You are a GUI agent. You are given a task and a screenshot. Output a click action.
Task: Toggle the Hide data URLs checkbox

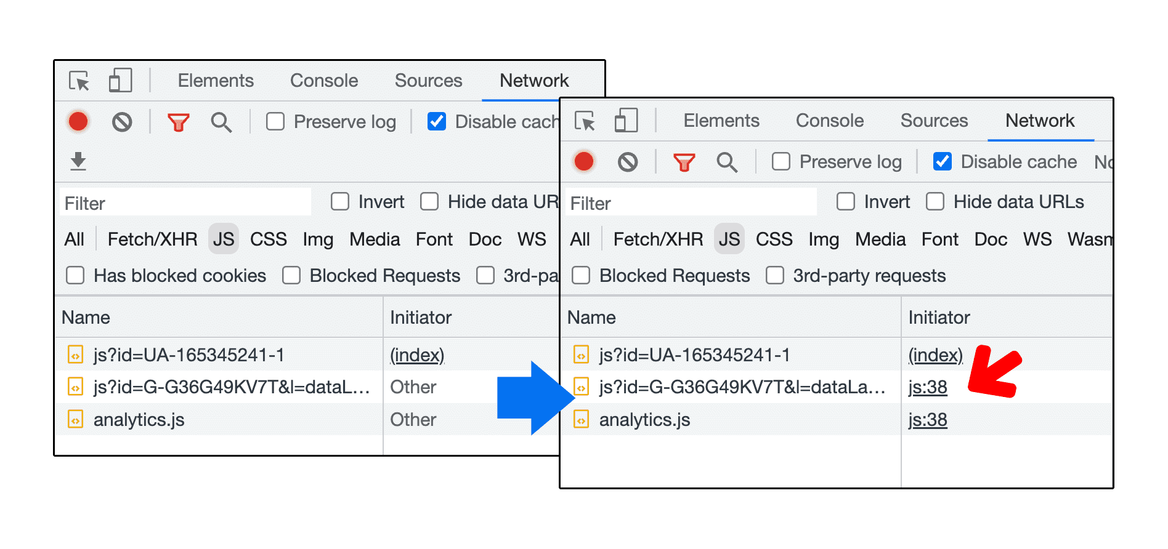point(936,201)
